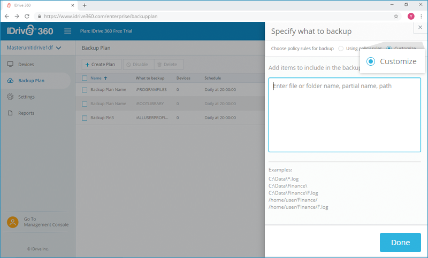Click the Schedule column header

[x=212, y=78]
